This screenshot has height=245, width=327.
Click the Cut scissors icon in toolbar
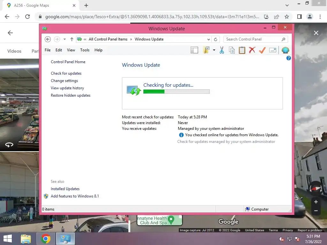[x=222, y=50]
